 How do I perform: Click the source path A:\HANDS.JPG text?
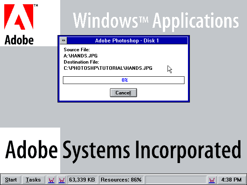point(80,56)
